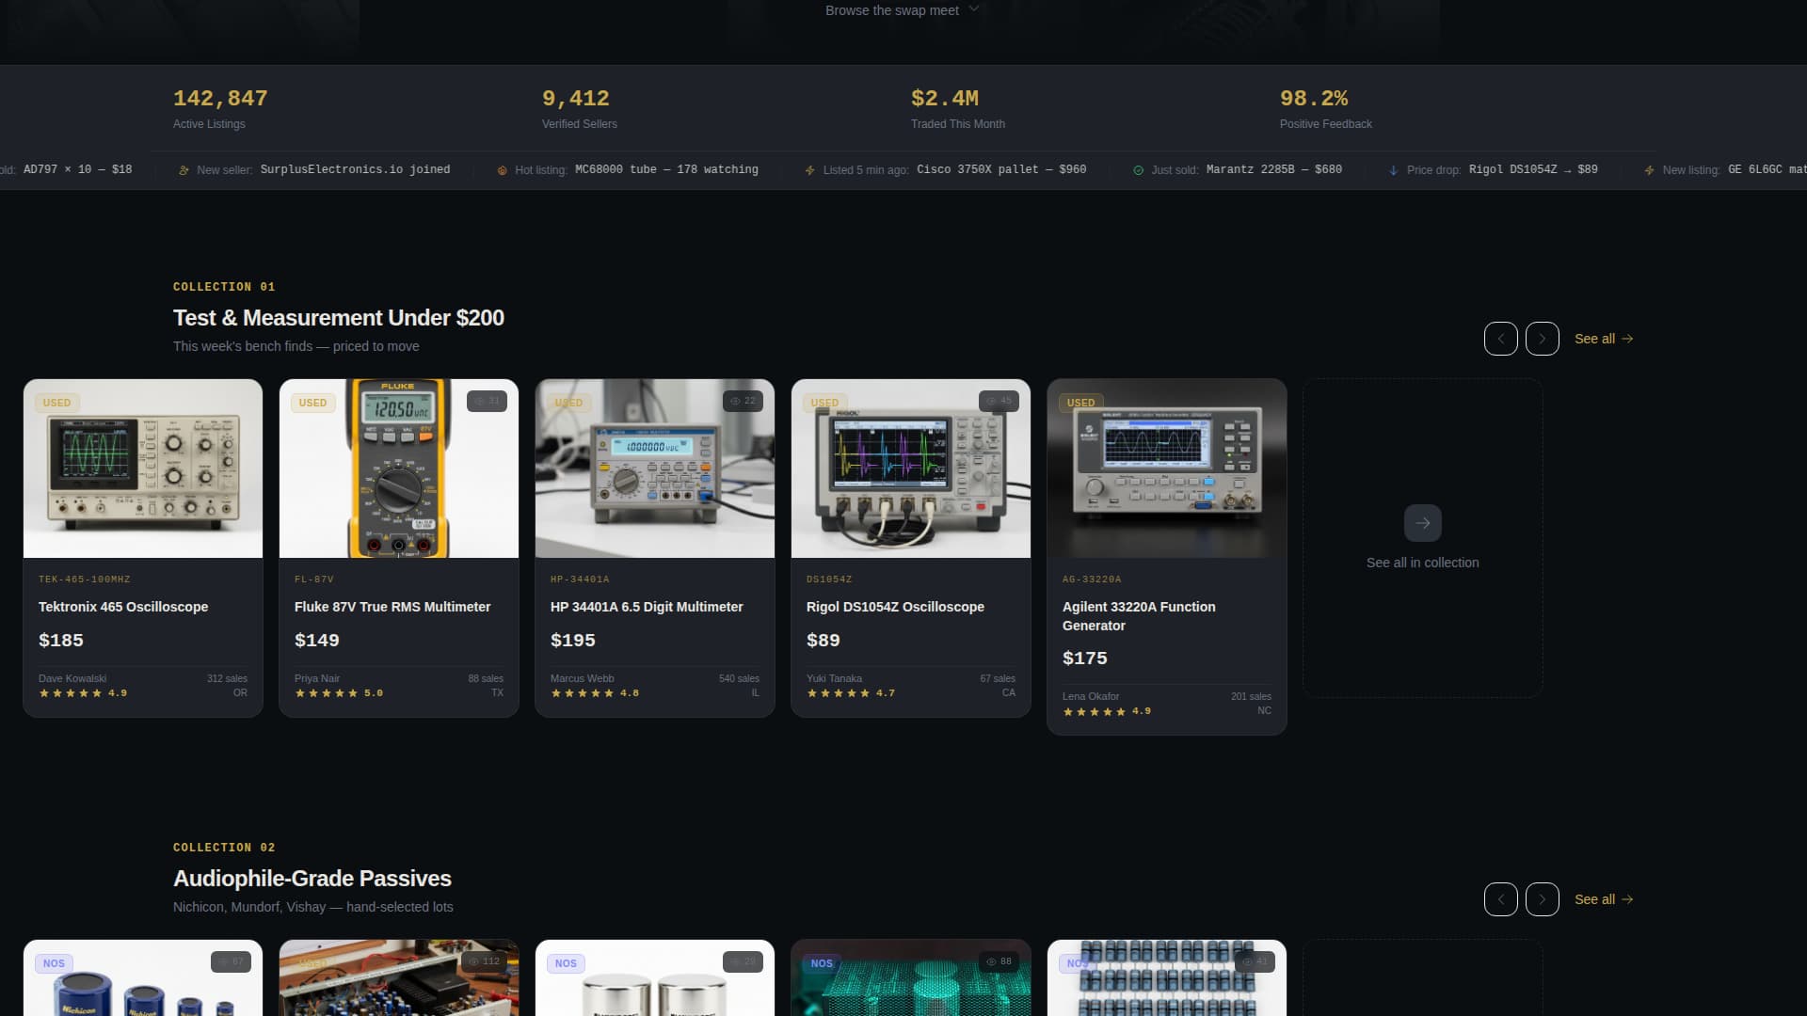Viewport: 1807px width, 1016px height.
Task: Click $185 price on Tektronix card
Action: pos(61,640)
